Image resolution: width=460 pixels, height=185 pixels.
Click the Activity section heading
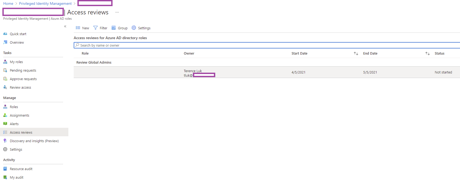[9, 160]
